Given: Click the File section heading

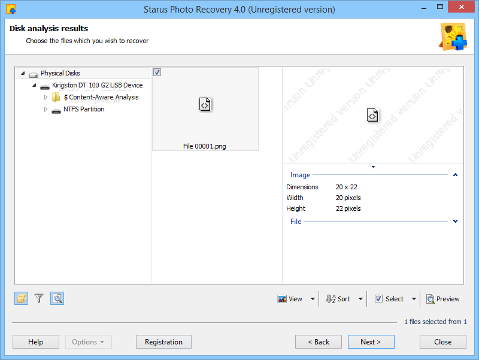Looking at the screenshot, I should pos(296,221).
